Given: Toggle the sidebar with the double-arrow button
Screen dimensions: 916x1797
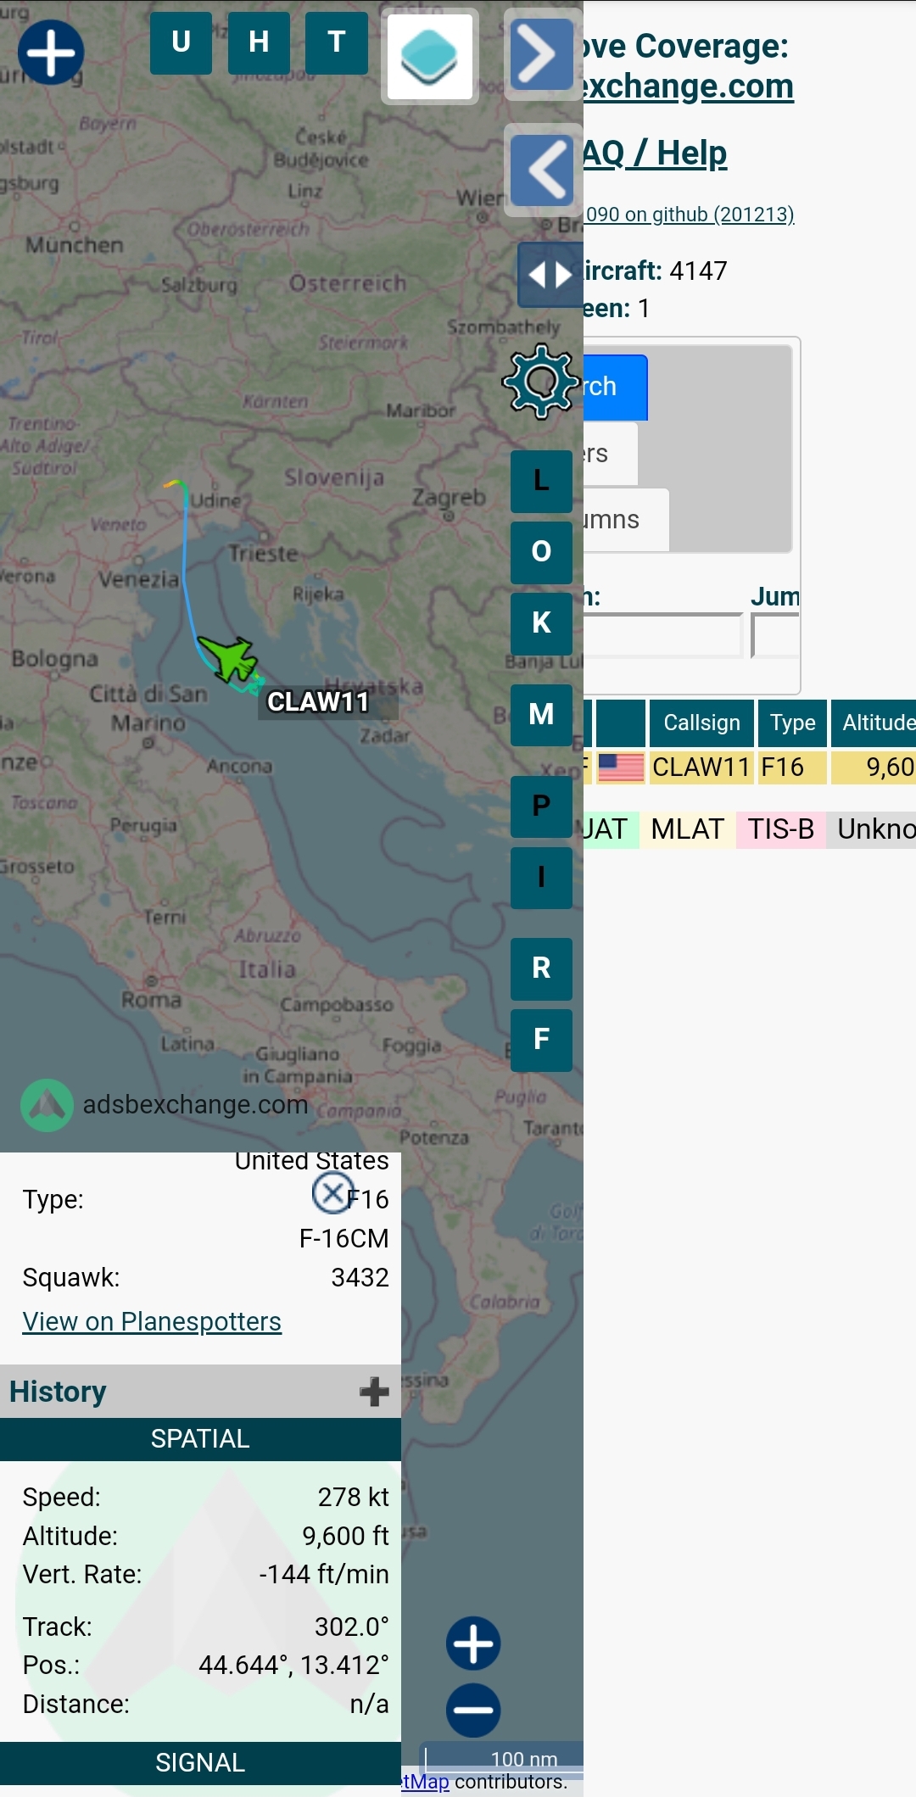Looking at the screenshot, I should [550, 275].
